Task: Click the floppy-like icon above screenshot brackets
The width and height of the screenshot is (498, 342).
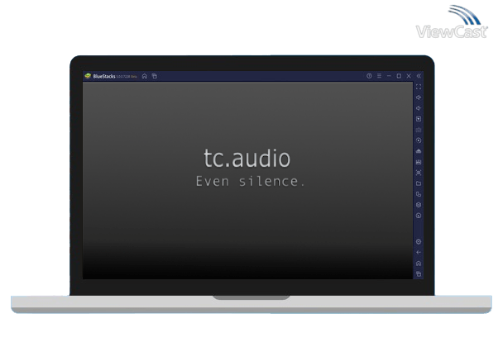Action: point(419,162)
